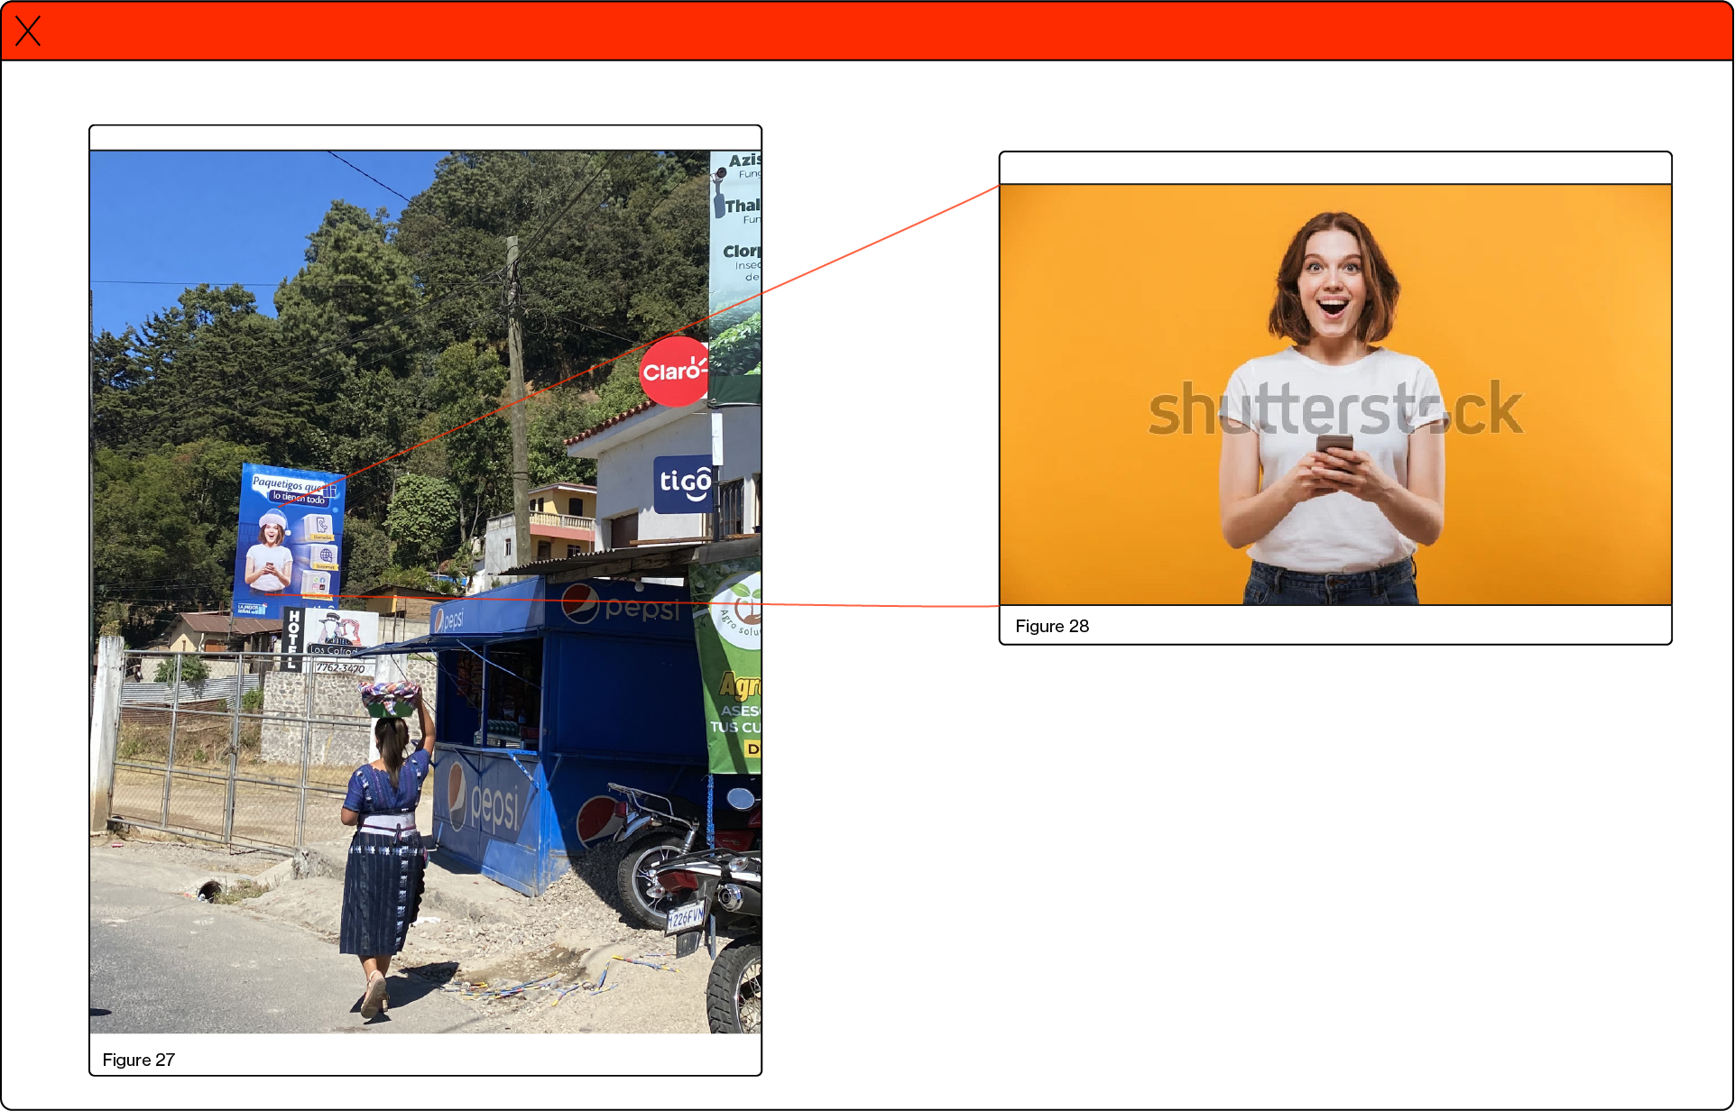The width and height of the screenshot is (1735, 1111).
Task: Click the basket on the woman's head
Action: click(390, 699)
